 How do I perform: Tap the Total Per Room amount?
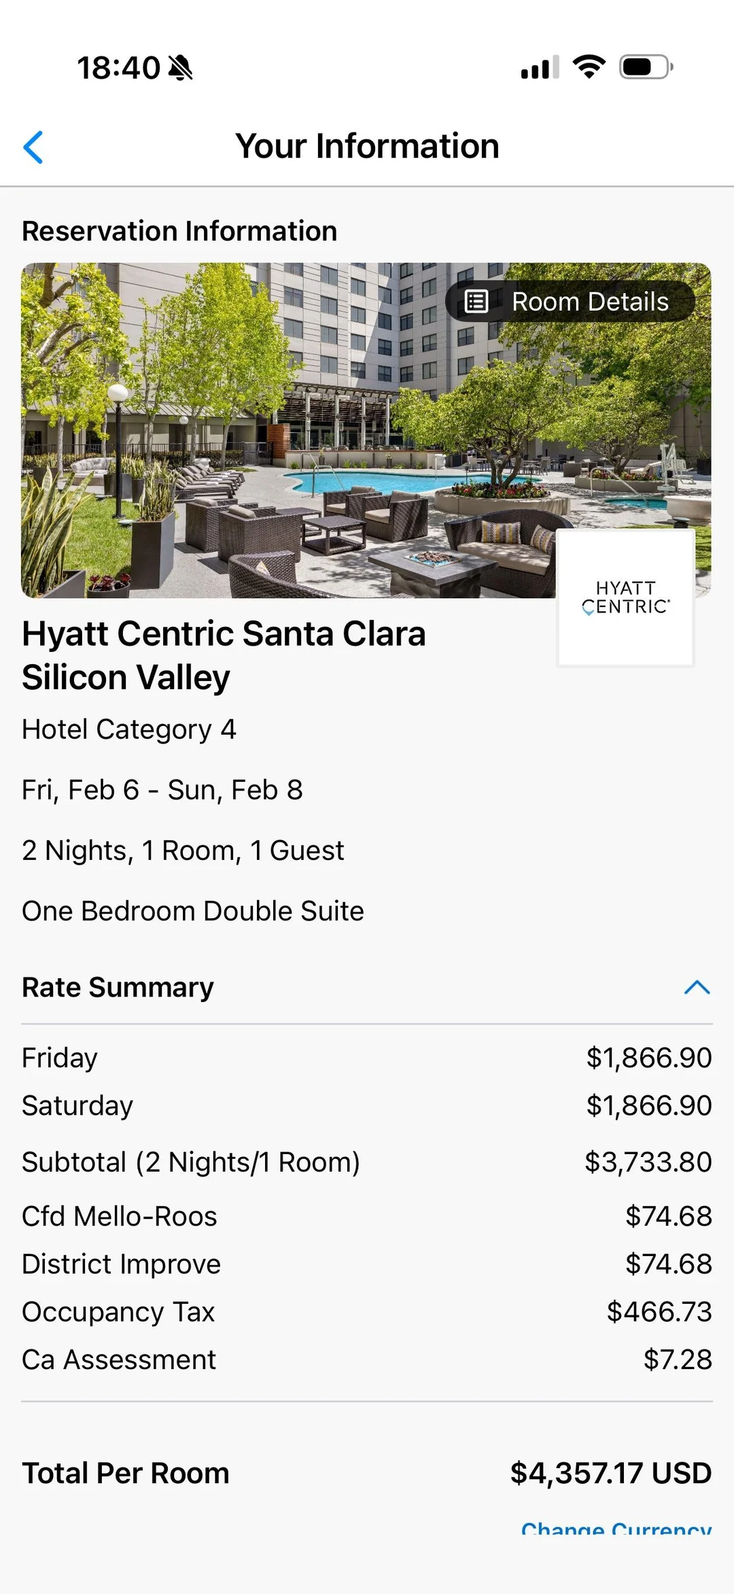pyautogui.click(x=610, y=1474)
